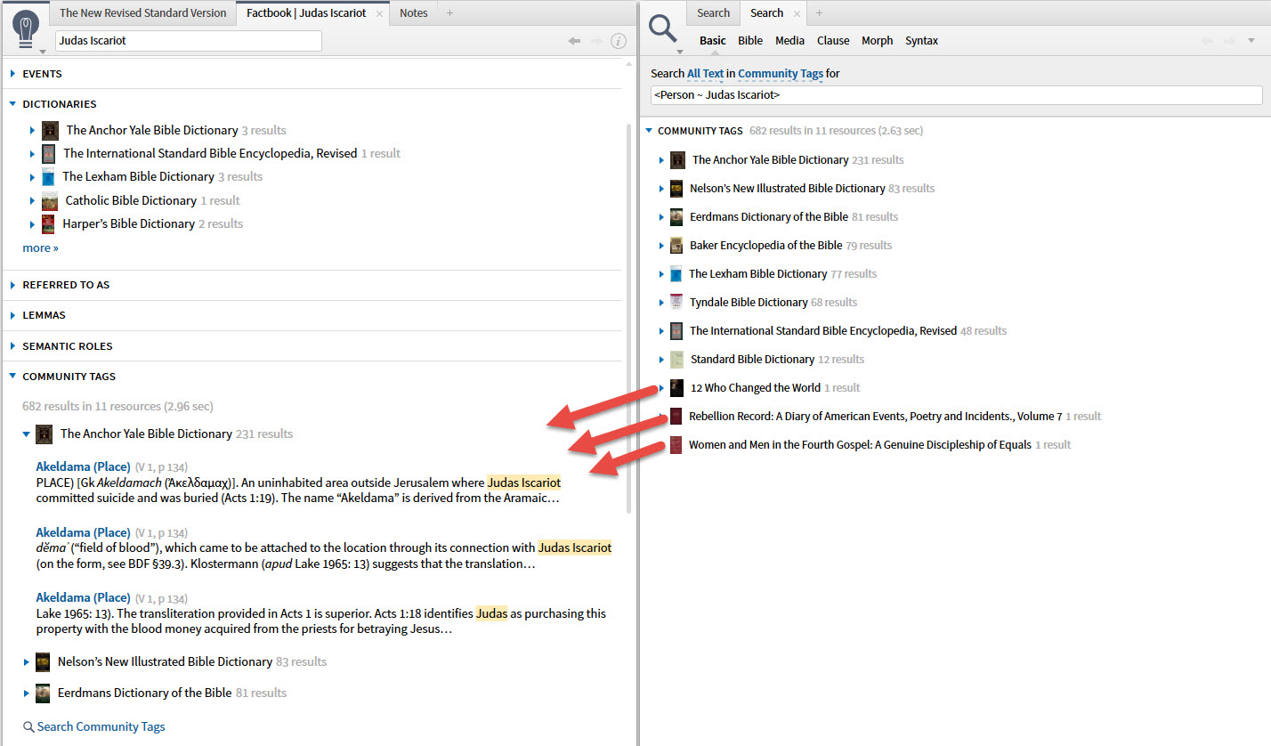This screenshot has width=1271, height=746.
Task: Select Basic search type
Action: pyautogui.click(x=712, y=41)
